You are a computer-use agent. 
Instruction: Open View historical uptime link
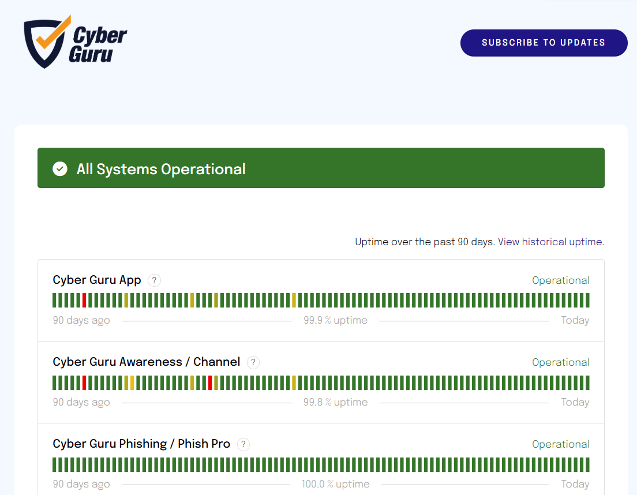point(551,242)
